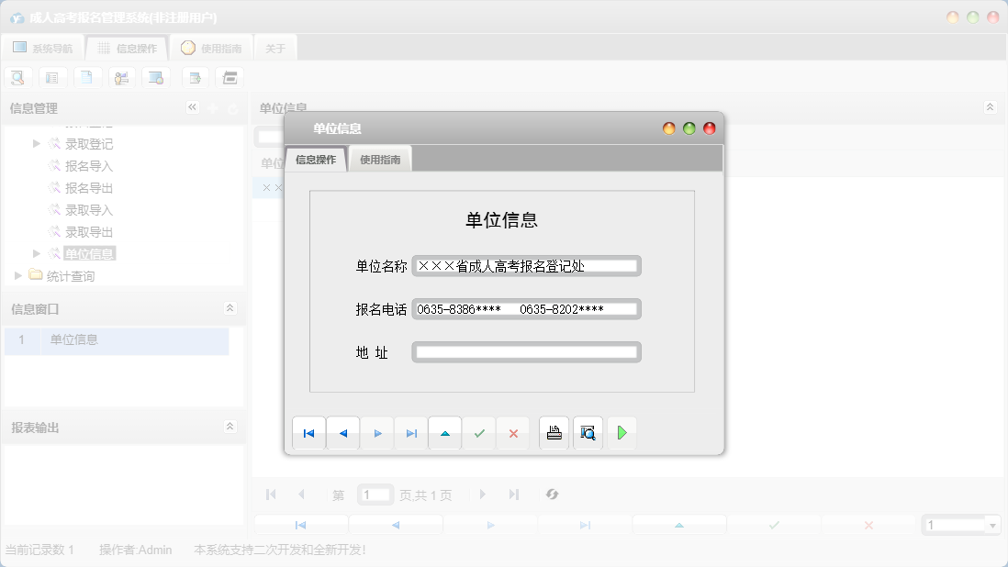Image resolution: width=1008 pixels, height=567 pixels.
Task: Click the screen settings toolbar icon
Action: point(156,78)
